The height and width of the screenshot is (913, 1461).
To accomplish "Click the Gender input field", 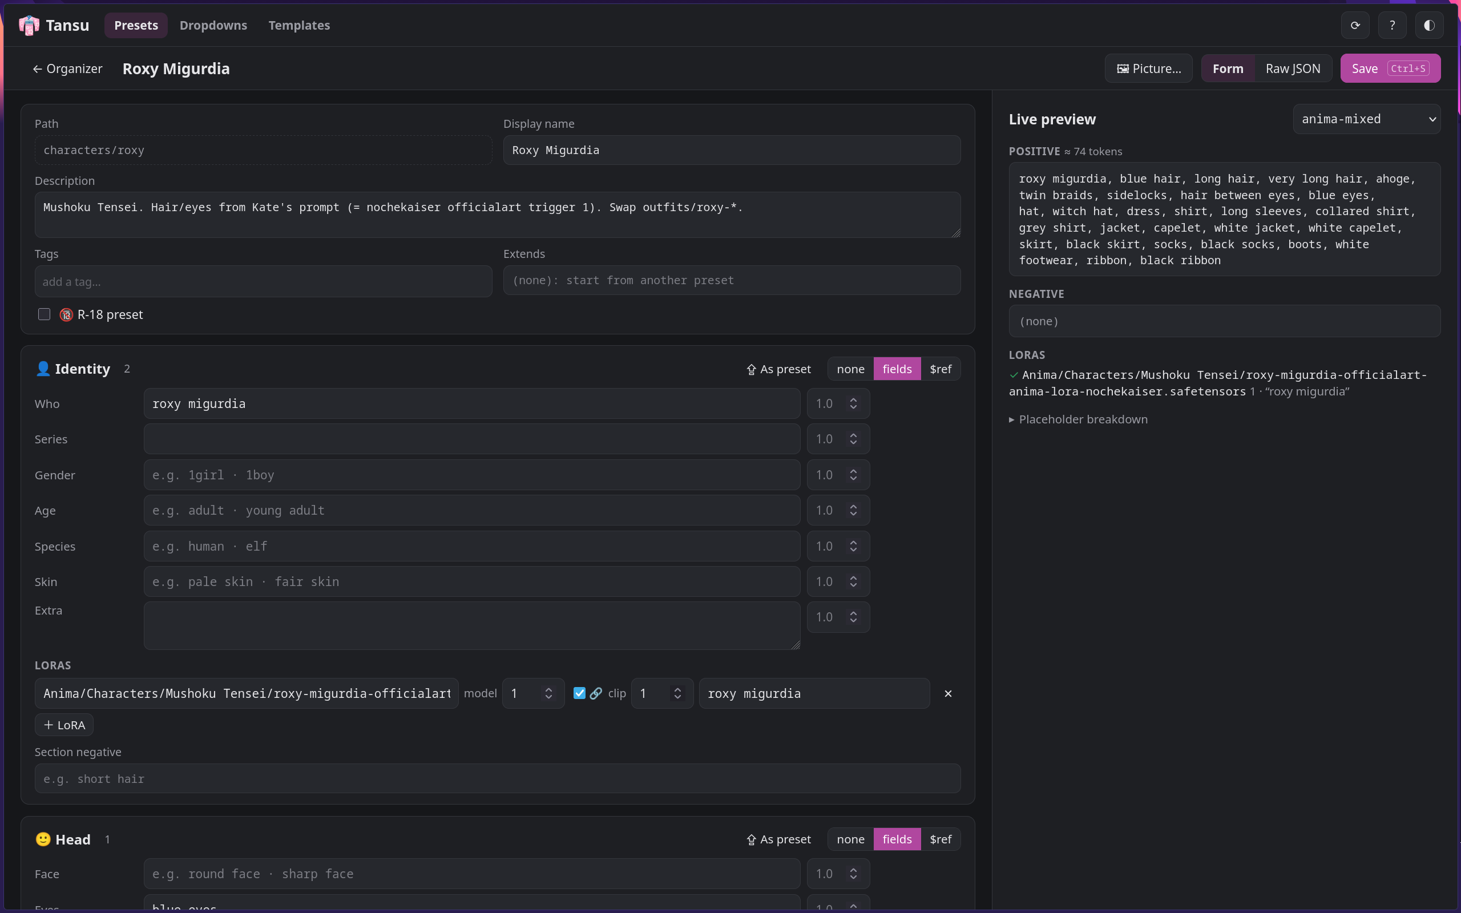I will 471,475.
